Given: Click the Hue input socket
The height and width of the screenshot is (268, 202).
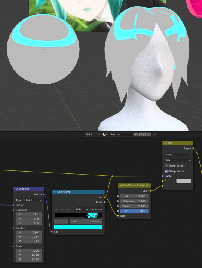Looking at the screenshot, I should (x=118, y=196).
